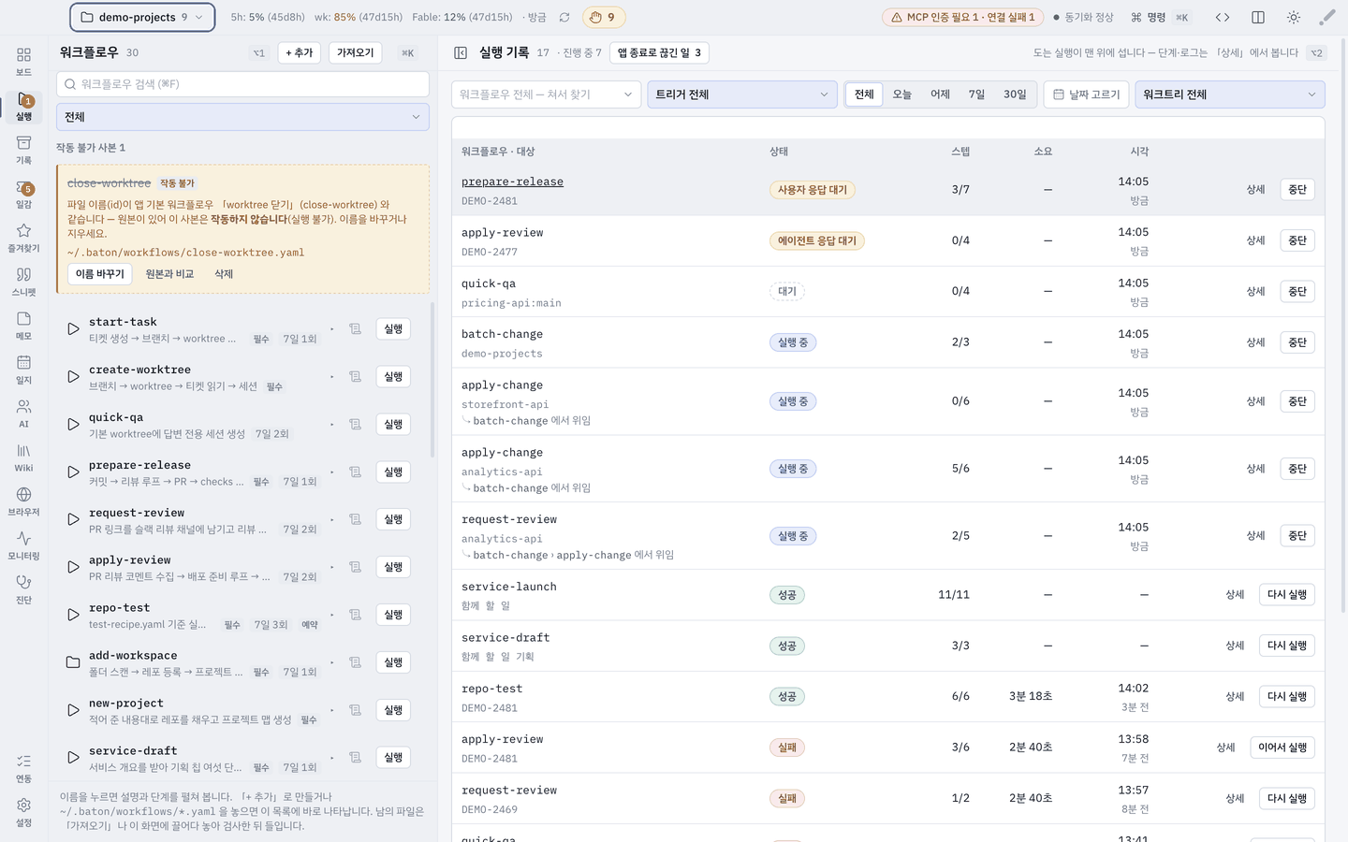The height and width of the screenshot is (842, 1348).
Task: Click 앱 종료로 끊긴 일 3 filter
Action: click(x=659, y=53)
